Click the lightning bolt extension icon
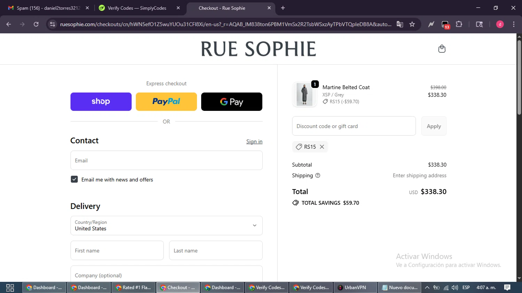The height and width of the screenshot is (293, 522). (431, 24)
